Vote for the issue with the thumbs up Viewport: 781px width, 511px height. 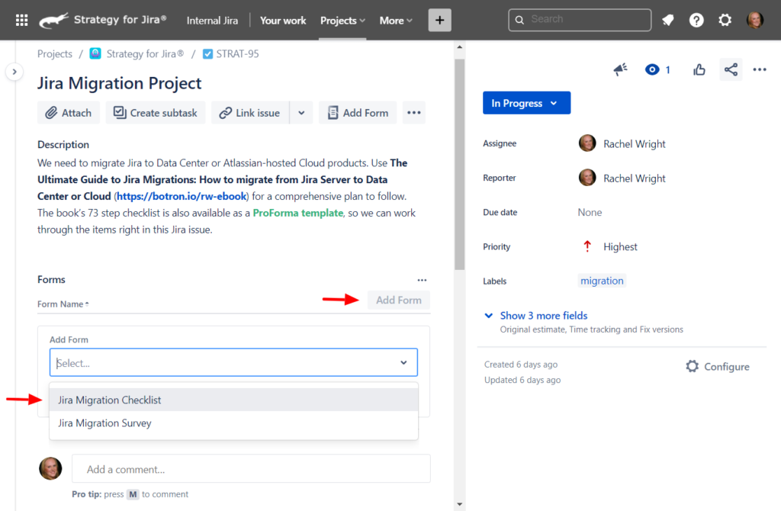point(699,69)
